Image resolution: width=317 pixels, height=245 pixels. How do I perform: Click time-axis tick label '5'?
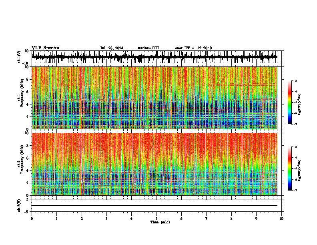[x=156, y=219]
